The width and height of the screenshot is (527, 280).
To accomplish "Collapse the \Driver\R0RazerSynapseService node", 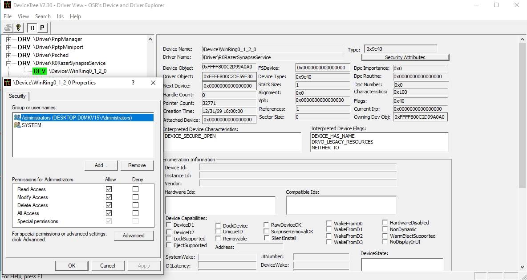I will pos(8,63).
